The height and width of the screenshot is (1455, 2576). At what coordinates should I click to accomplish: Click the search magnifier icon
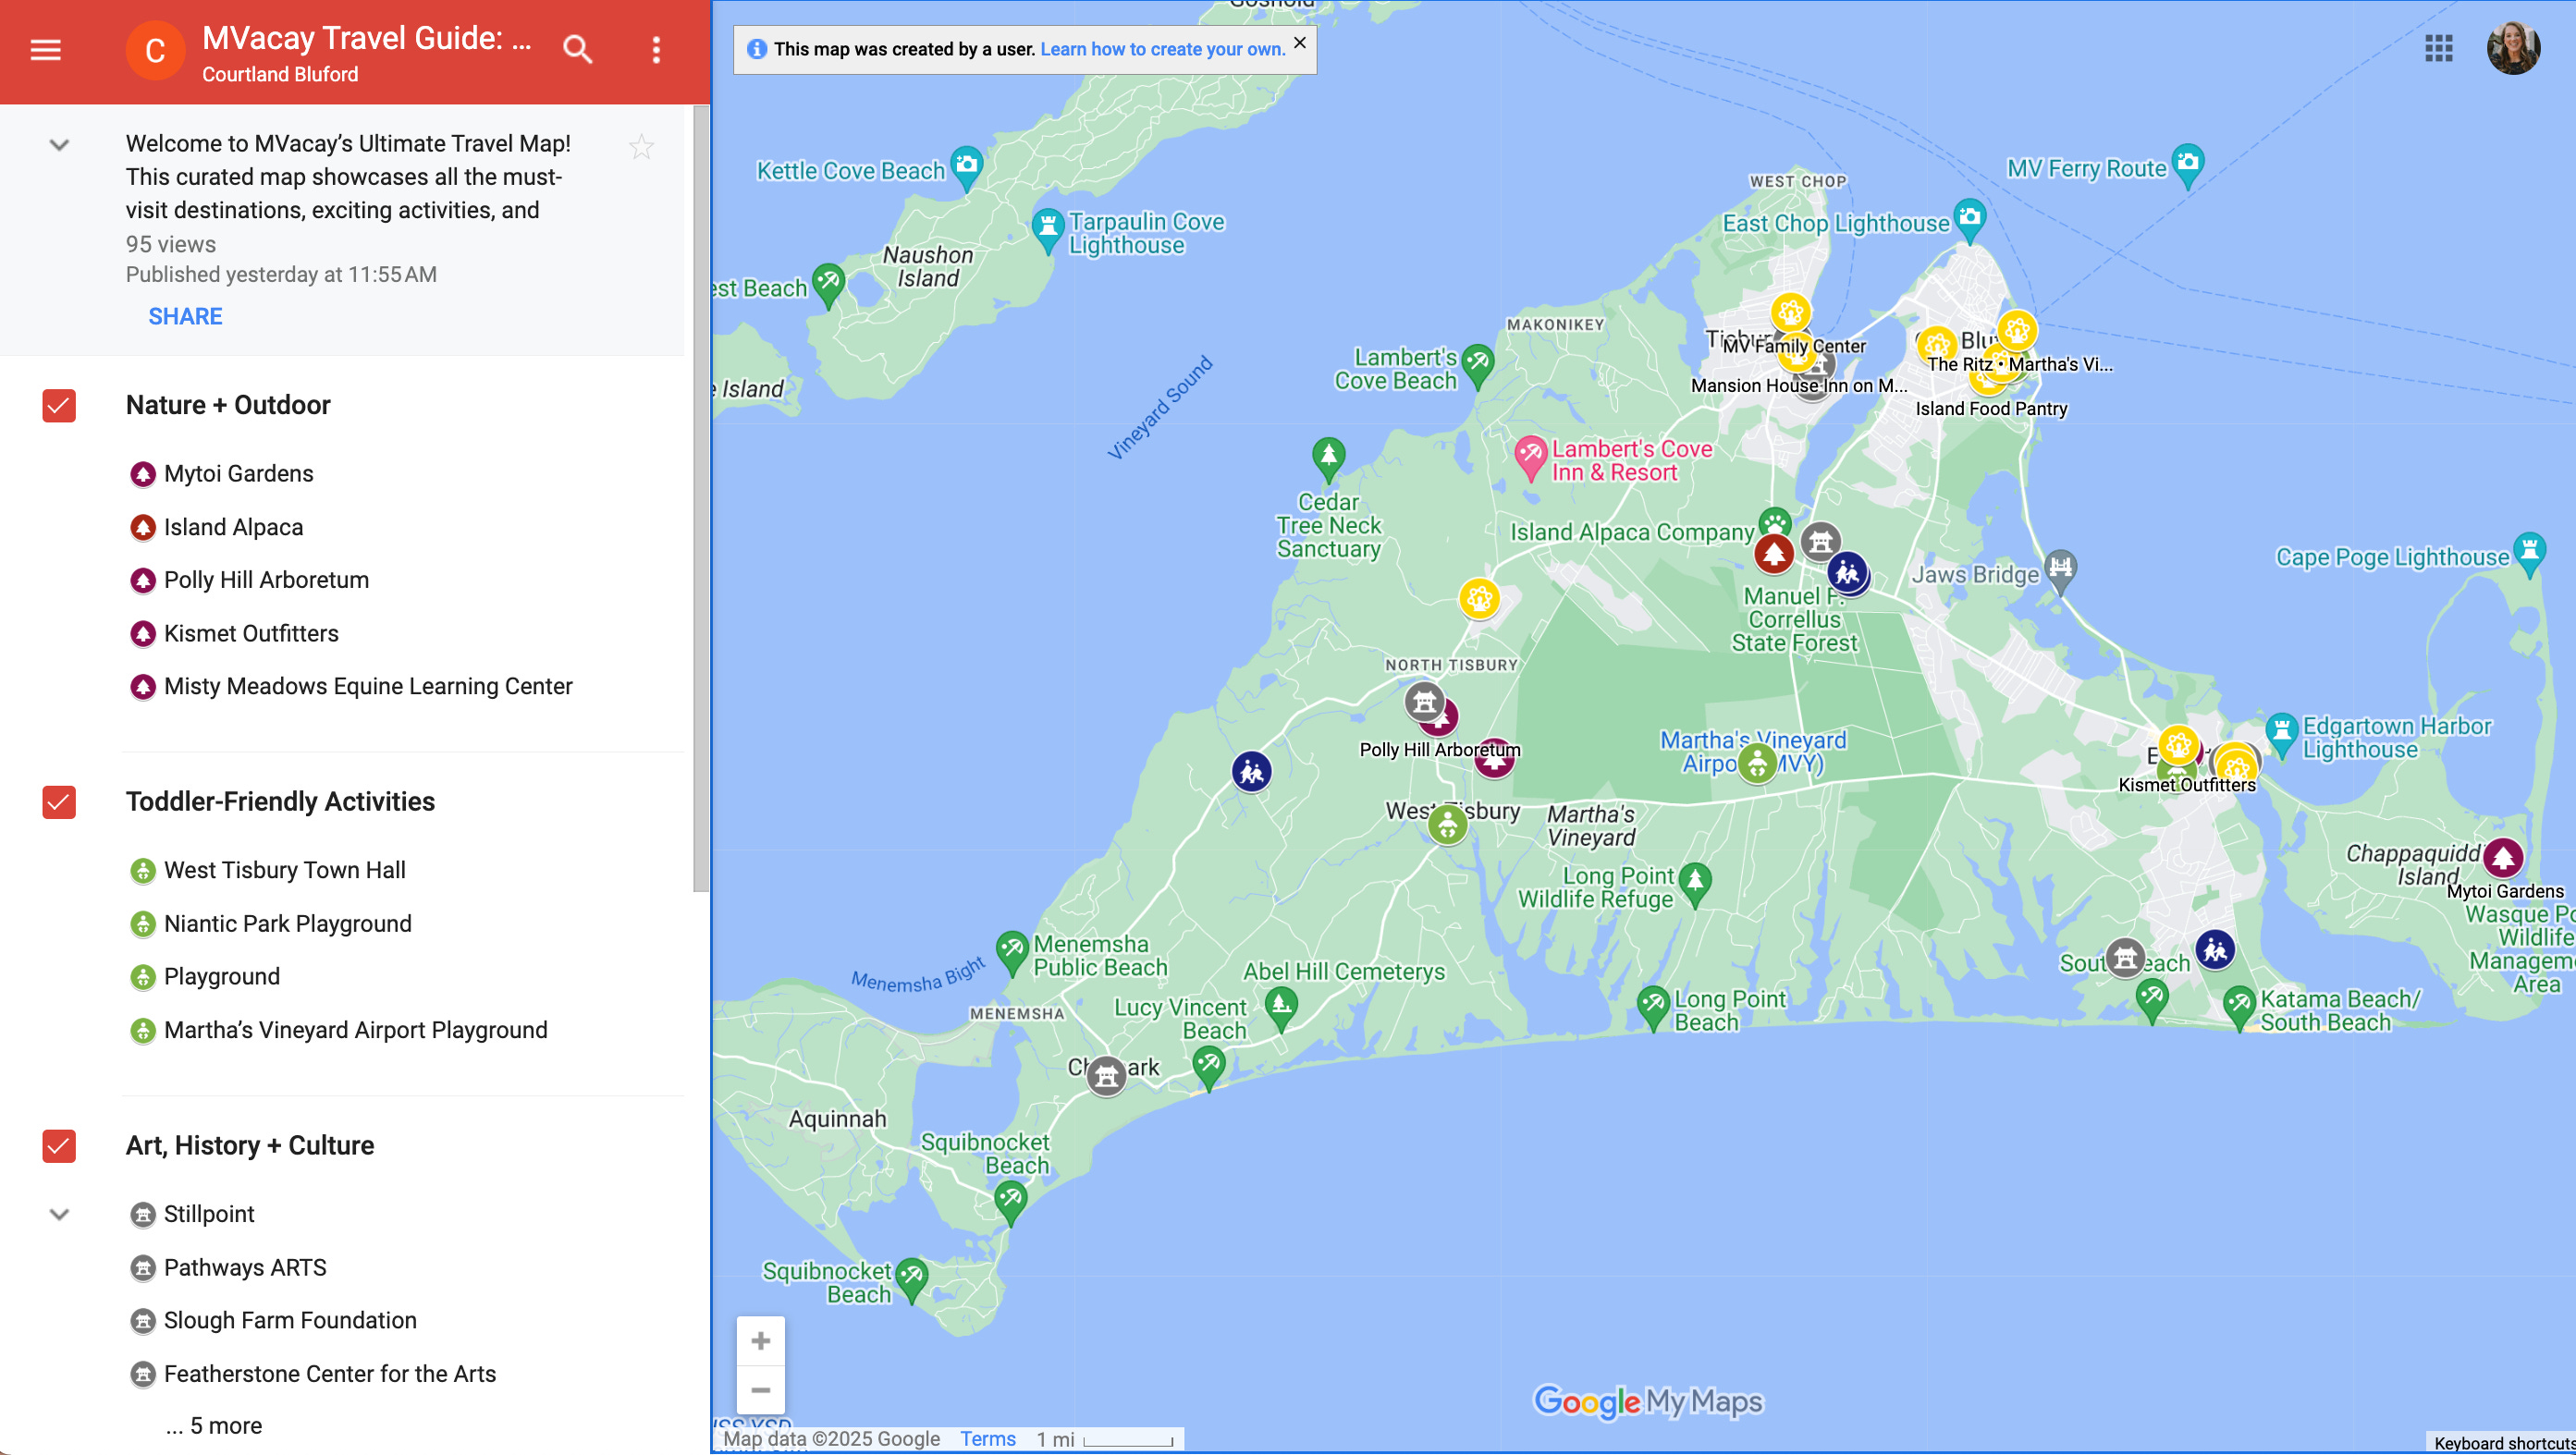click(577, 49)
